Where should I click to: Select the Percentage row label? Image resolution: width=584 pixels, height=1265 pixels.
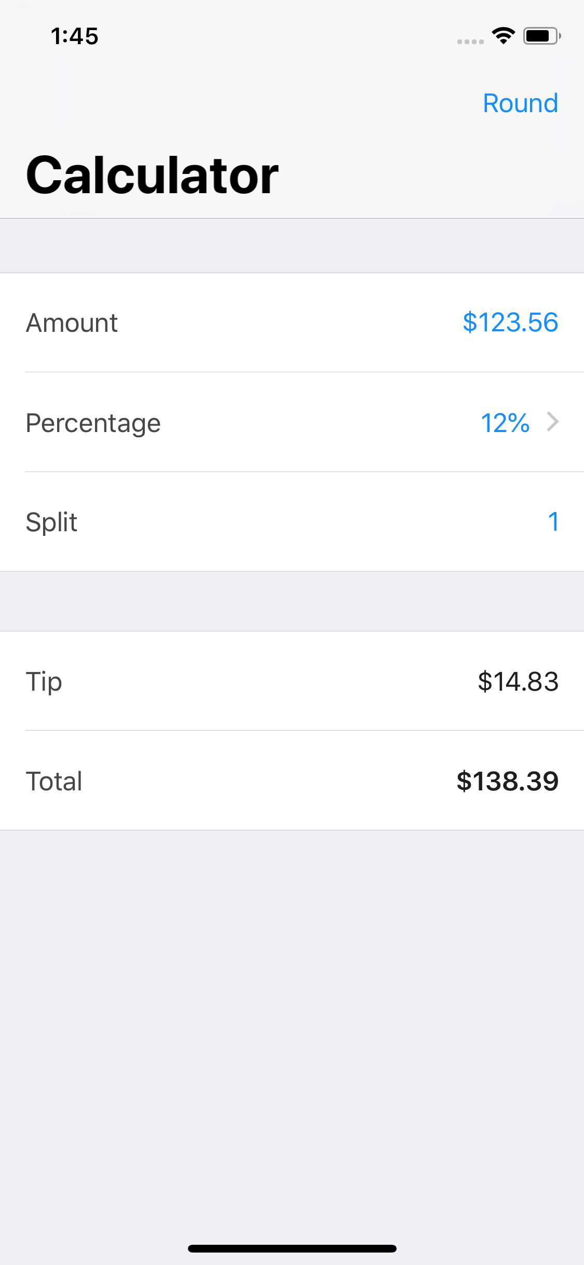(93, 423)
